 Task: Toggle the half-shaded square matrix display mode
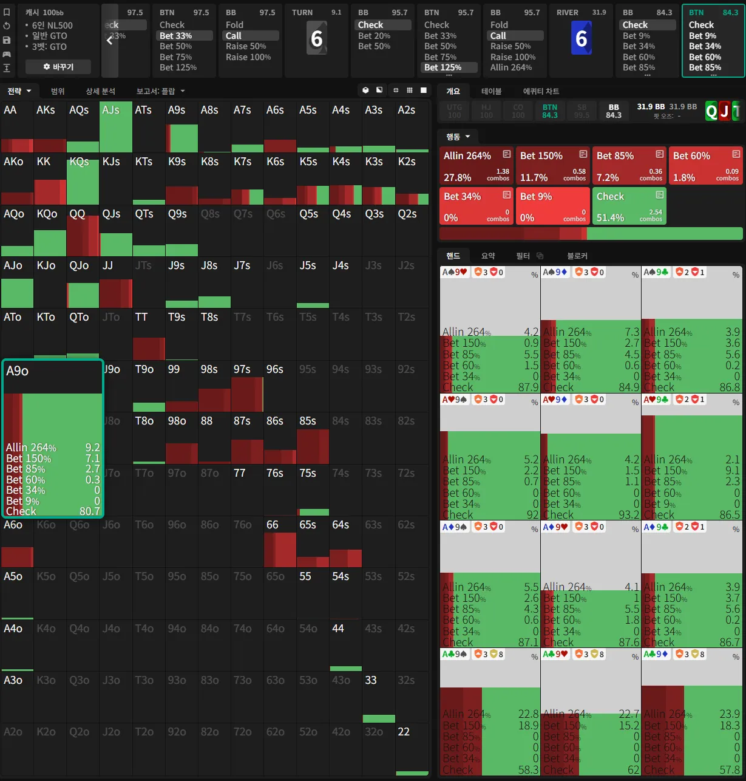click(379, 90)
